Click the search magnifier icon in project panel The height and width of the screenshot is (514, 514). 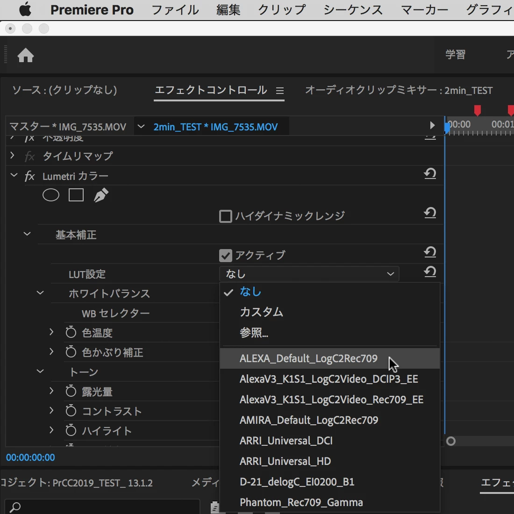tap(15, 507)
